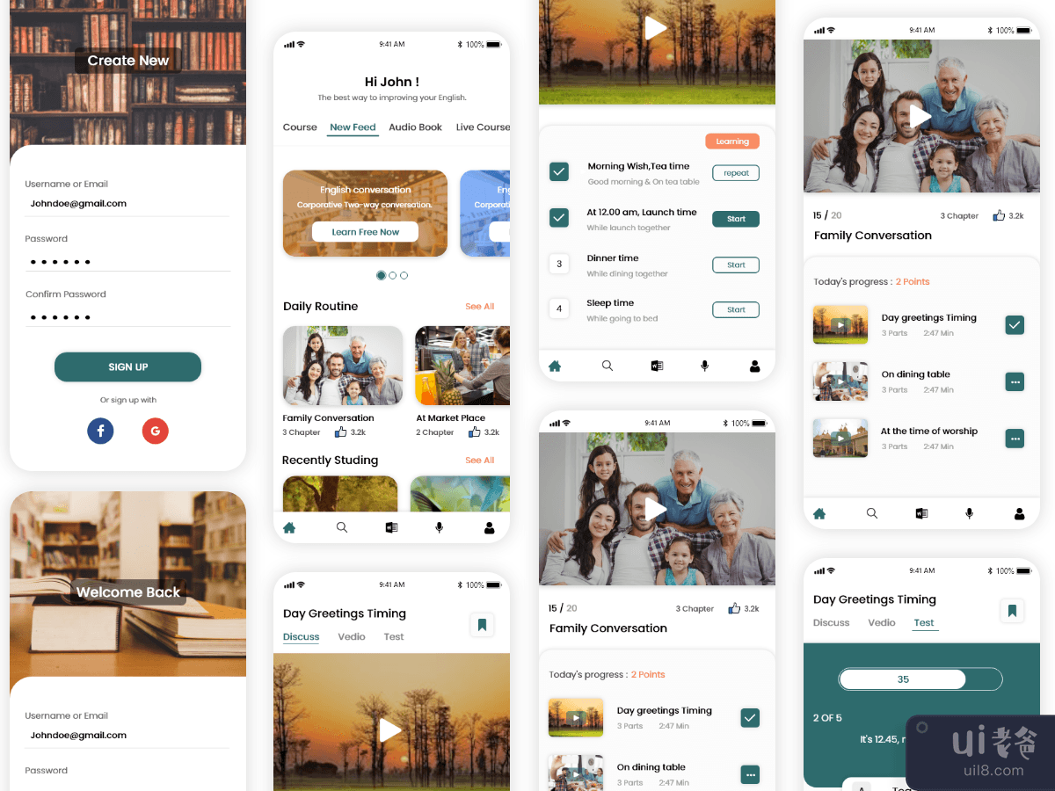
Task: Expand See All for Daily Routine
Action: [479, 307]
